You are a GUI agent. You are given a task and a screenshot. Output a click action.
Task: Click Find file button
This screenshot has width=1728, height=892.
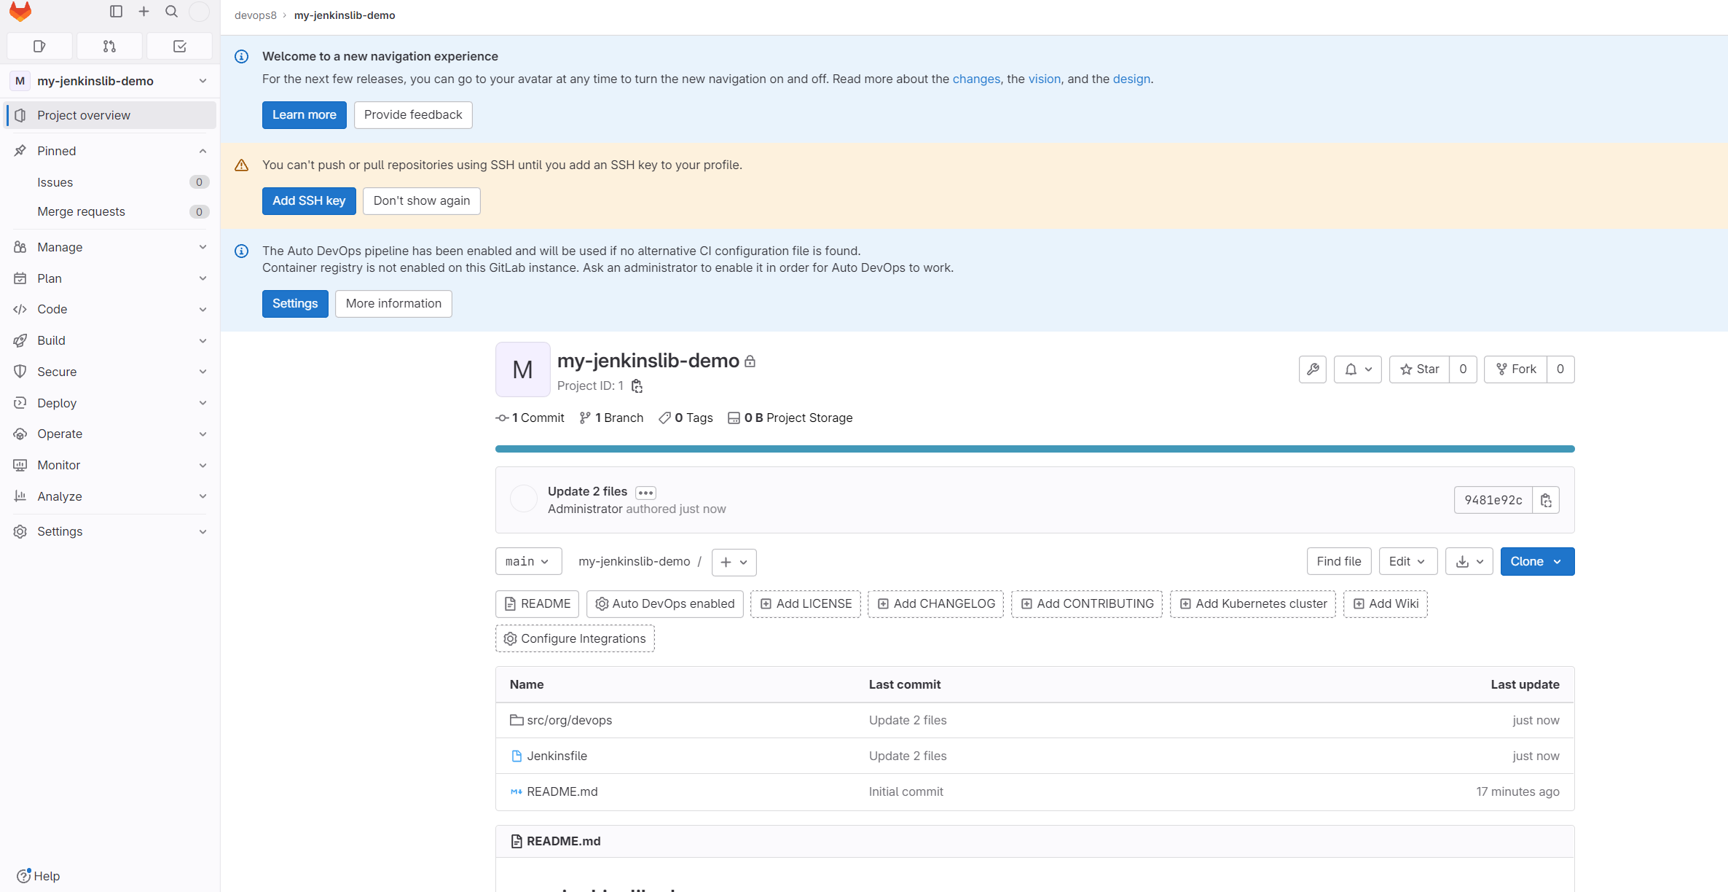tap(1339, 561)
